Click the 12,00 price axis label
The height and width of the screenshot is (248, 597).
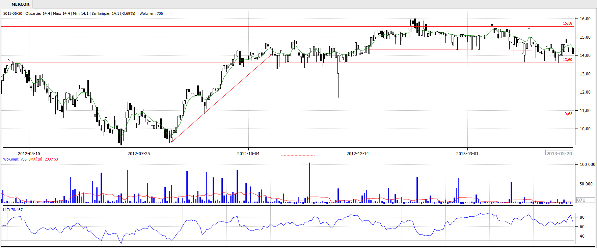pyautogui.click(x=585, y=92)
